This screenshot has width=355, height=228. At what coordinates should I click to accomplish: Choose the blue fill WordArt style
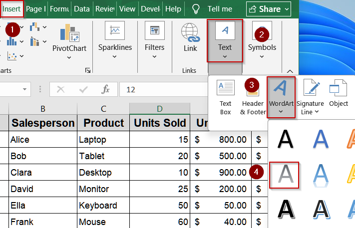(x=321, y=139)
